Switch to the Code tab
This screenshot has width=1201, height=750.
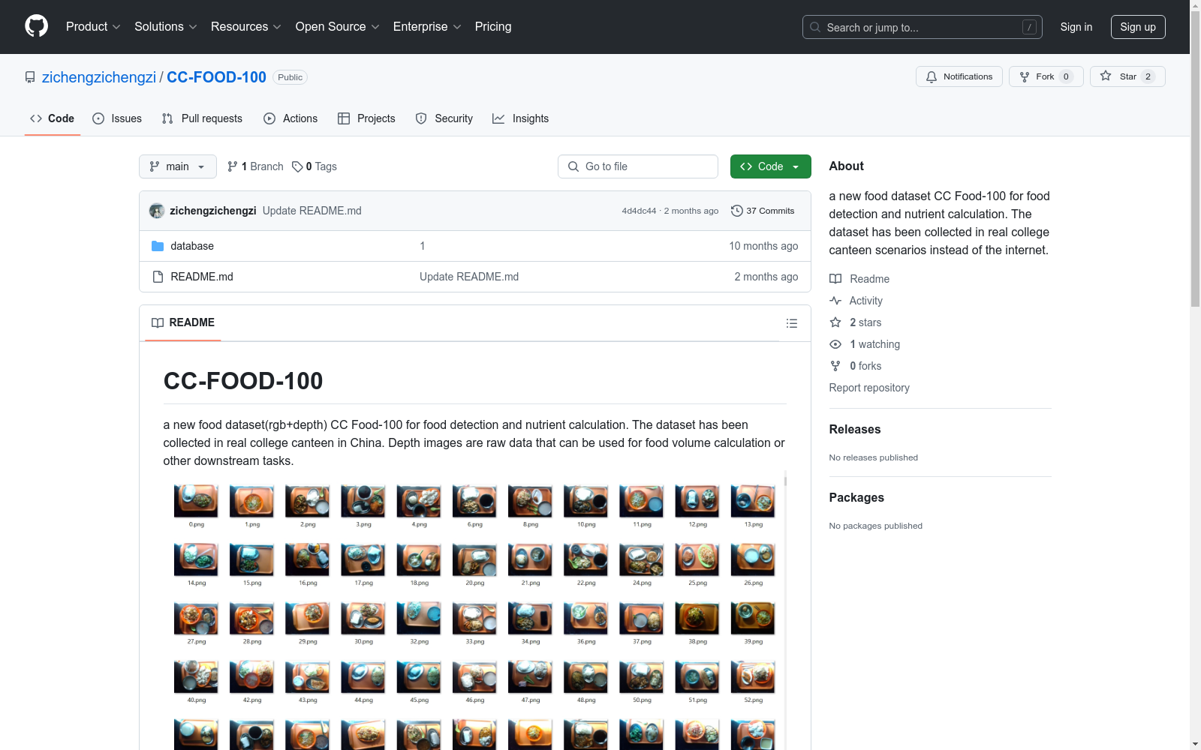pyautogui.click(x=52, y=118)
